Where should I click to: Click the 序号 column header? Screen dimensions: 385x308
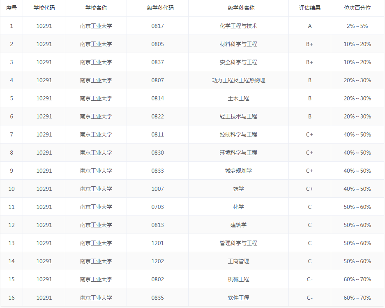(x=11, y=8)
